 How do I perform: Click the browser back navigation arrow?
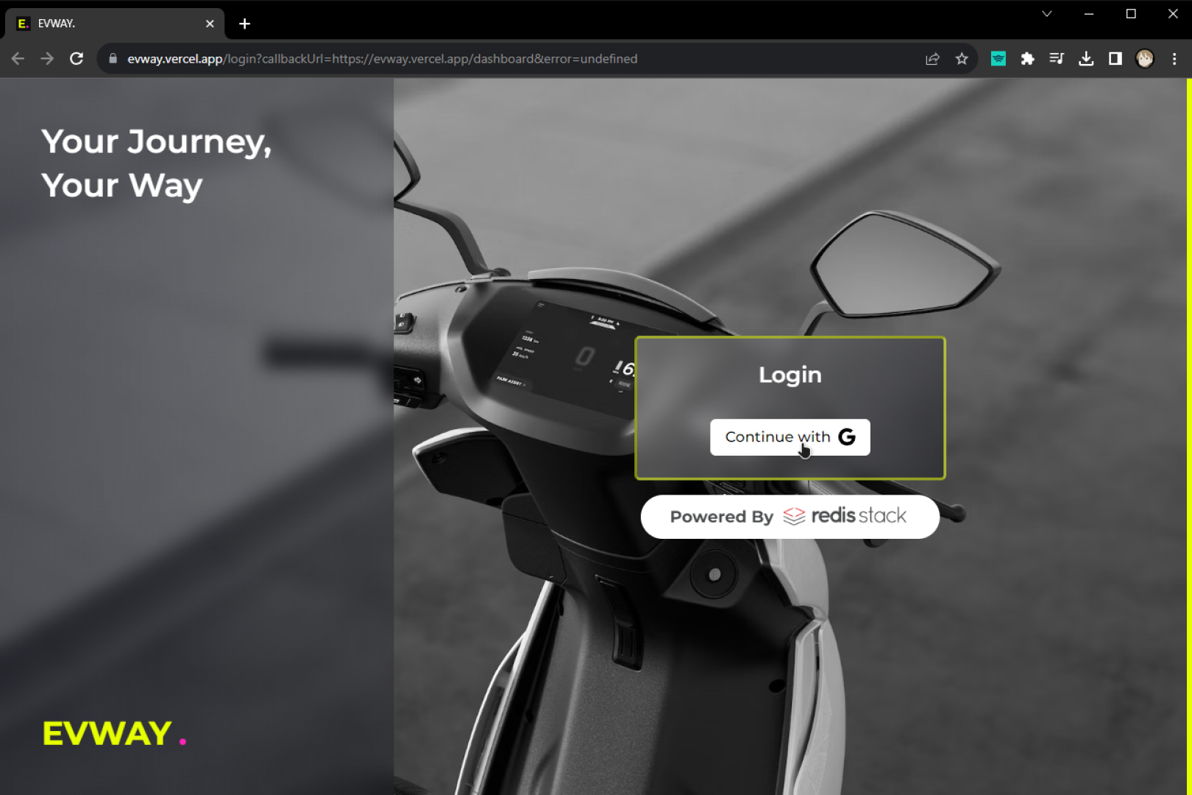point(18,58)
